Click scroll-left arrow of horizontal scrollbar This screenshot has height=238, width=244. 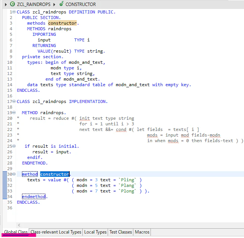[x=19, y=225]
